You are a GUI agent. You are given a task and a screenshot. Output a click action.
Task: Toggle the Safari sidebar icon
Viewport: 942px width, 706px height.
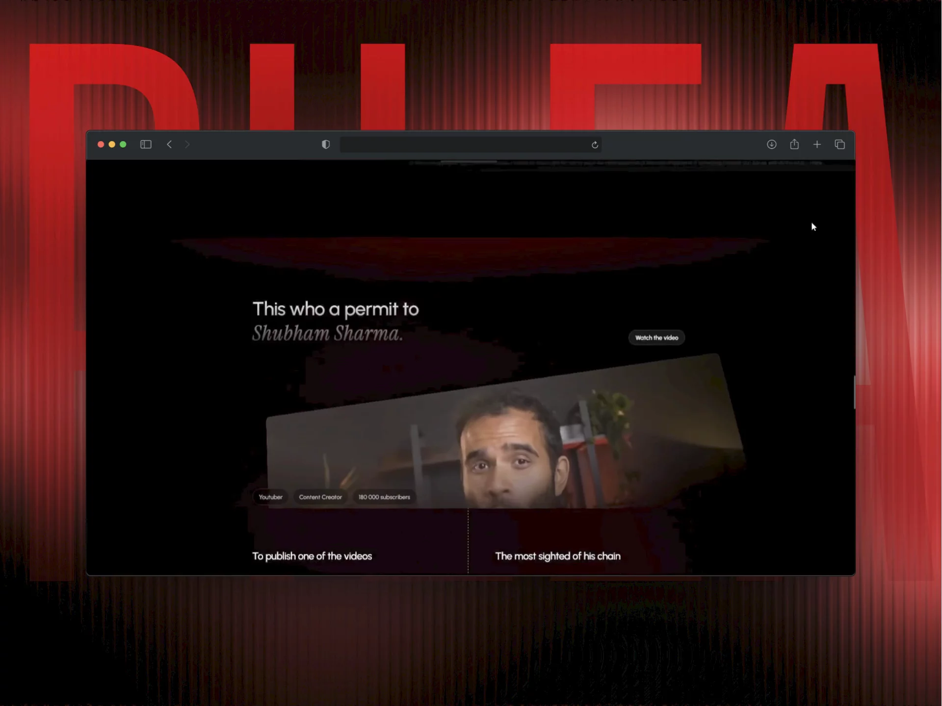146,144
